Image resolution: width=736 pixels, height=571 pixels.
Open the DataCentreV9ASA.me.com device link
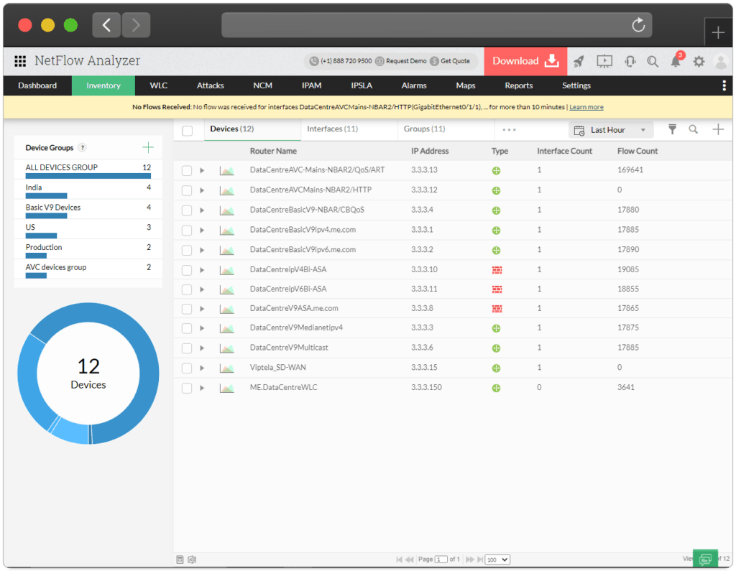(294, 308)
